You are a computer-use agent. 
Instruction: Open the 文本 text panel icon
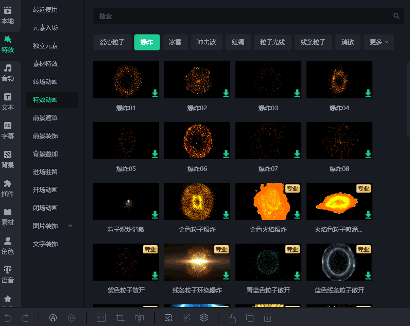8,101
